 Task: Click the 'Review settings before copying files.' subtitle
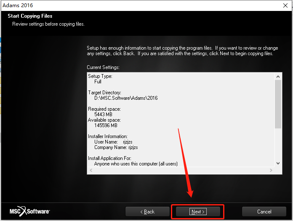[48, 24]
